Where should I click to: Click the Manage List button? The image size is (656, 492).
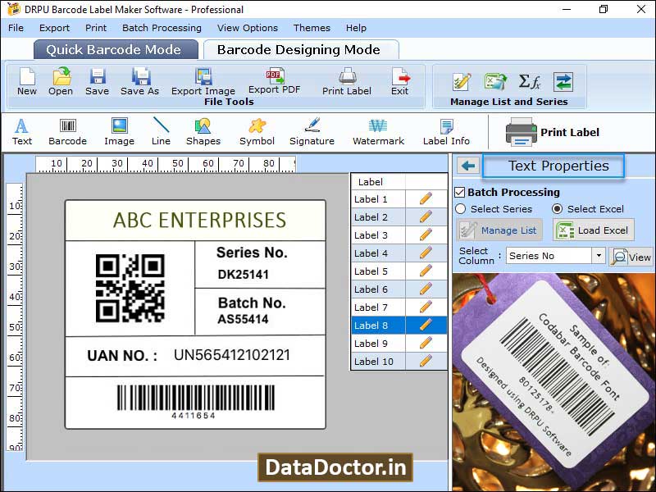point(499,230)
